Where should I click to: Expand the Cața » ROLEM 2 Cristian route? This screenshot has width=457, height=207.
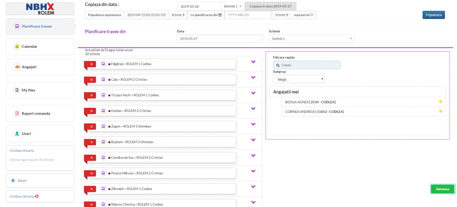tap(253, 77)
